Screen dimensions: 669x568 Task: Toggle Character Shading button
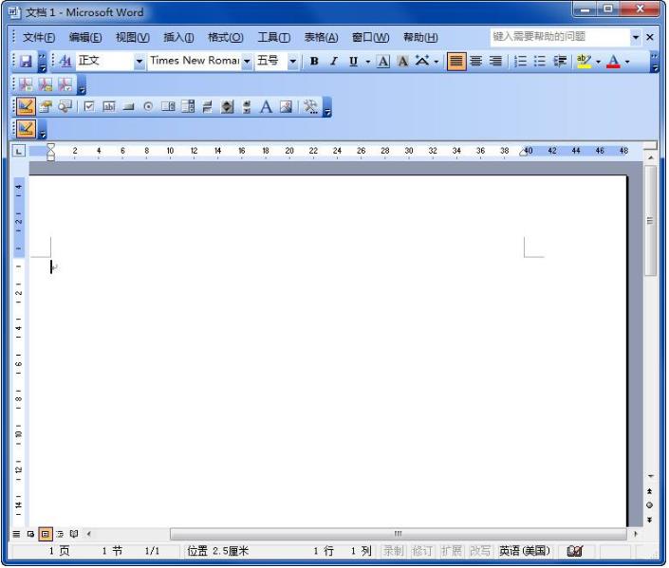click(x=402, y=62)
